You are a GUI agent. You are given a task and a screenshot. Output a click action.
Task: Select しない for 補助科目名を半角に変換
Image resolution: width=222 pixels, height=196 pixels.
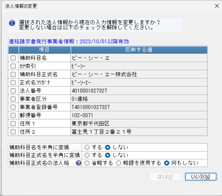[x=108, y=147]
